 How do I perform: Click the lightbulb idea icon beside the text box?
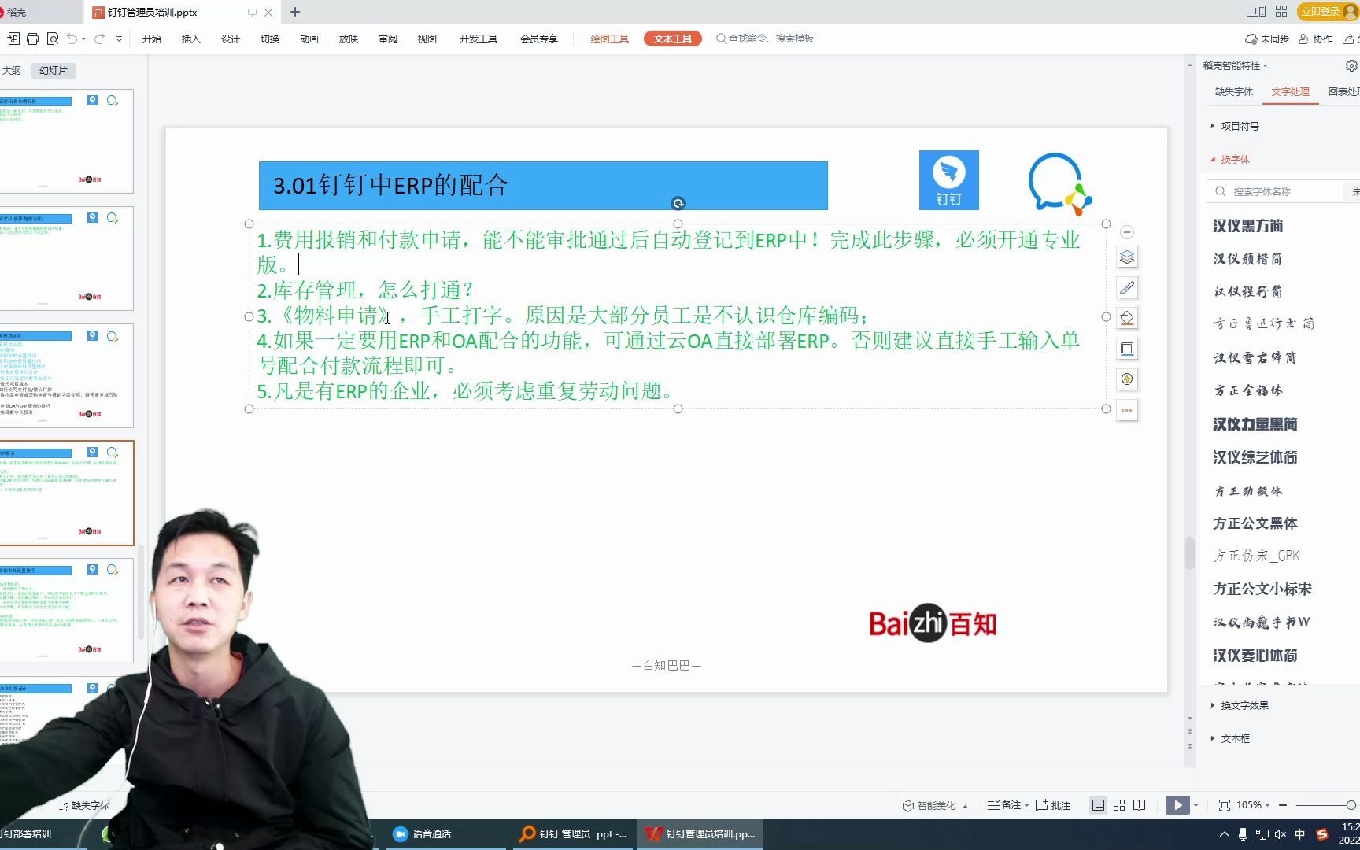(x=1127, y=379)
